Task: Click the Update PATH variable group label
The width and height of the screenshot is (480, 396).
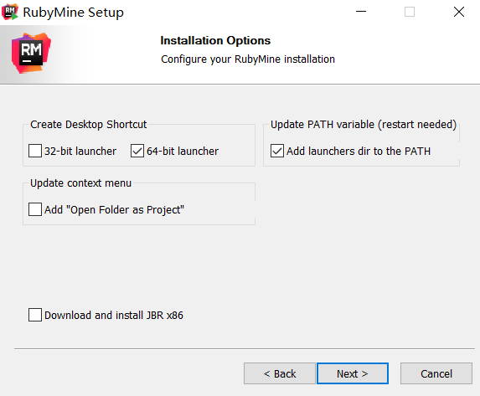Action: pos(364,125)
